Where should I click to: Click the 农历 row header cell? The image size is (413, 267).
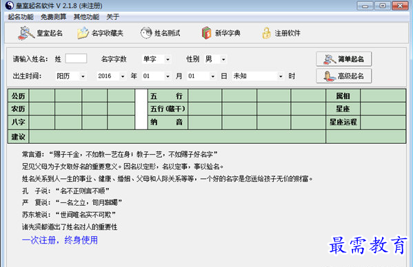[18, 109]
